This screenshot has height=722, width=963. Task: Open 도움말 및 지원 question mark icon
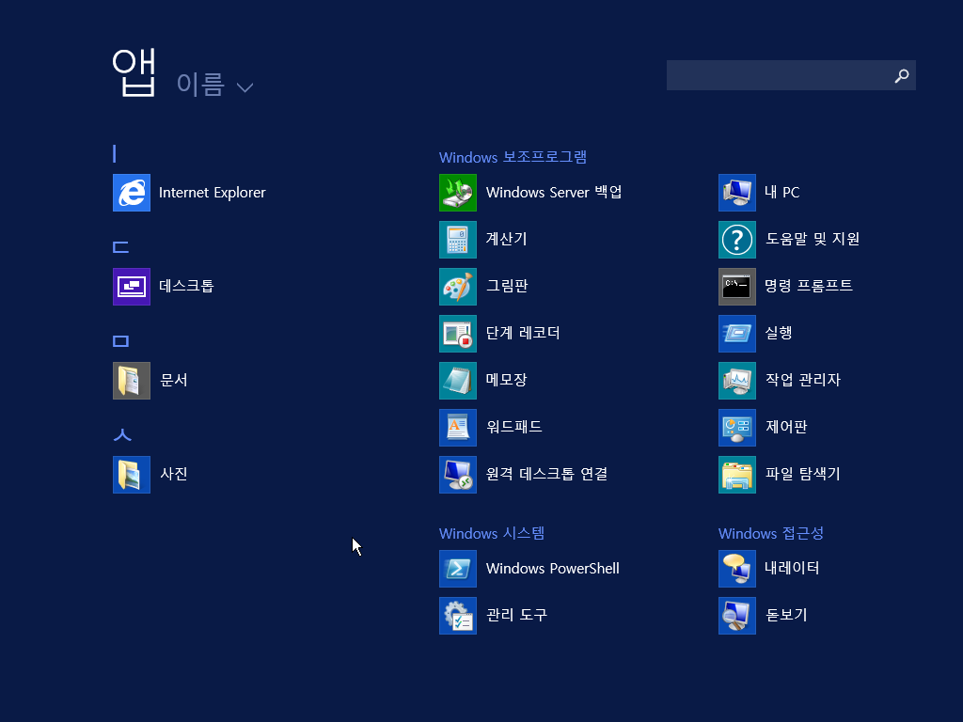[x=737, y=240]
